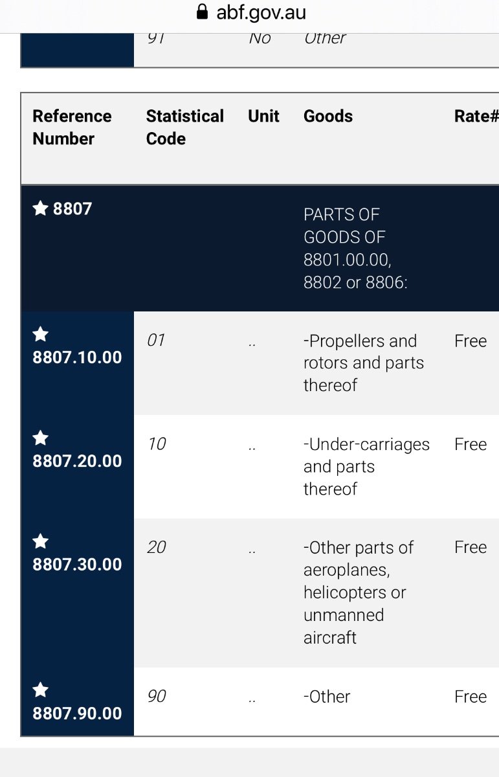Tap the star above 8807.20.00

(x=40, y=438)
